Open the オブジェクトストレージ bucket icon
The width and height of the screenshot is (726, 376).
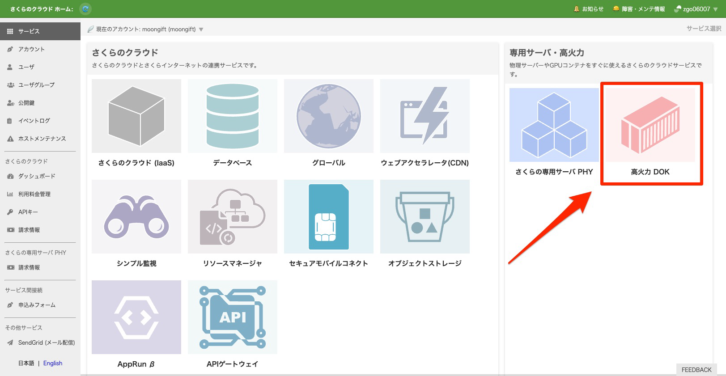[425, 217]
